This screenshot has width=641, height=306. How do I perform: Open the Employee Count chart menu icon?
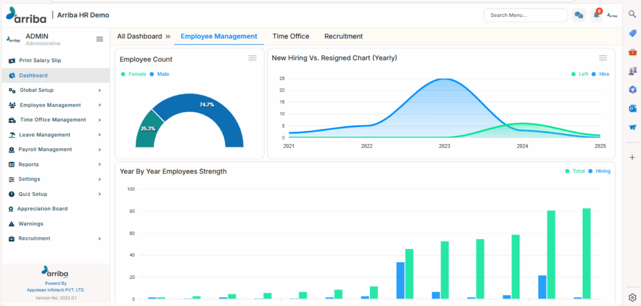click(x=253, y=58)
